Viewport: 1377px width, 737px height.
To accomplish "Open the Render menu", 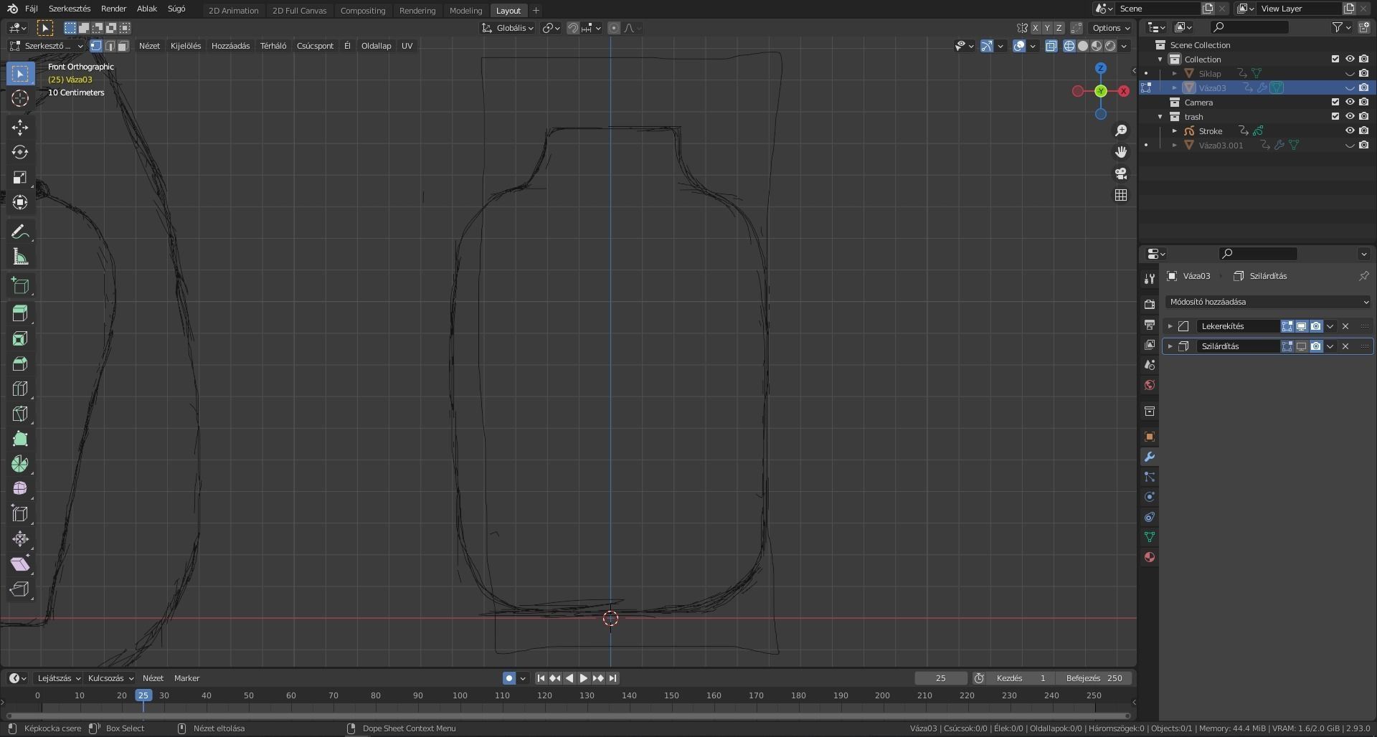I will click(113, 9).
